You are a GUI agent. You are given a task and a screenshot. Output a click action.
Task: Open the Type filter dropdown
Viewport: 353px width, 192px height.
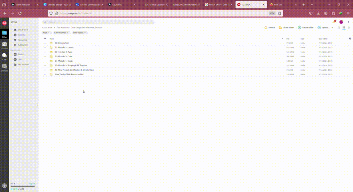tap(46, 33)
